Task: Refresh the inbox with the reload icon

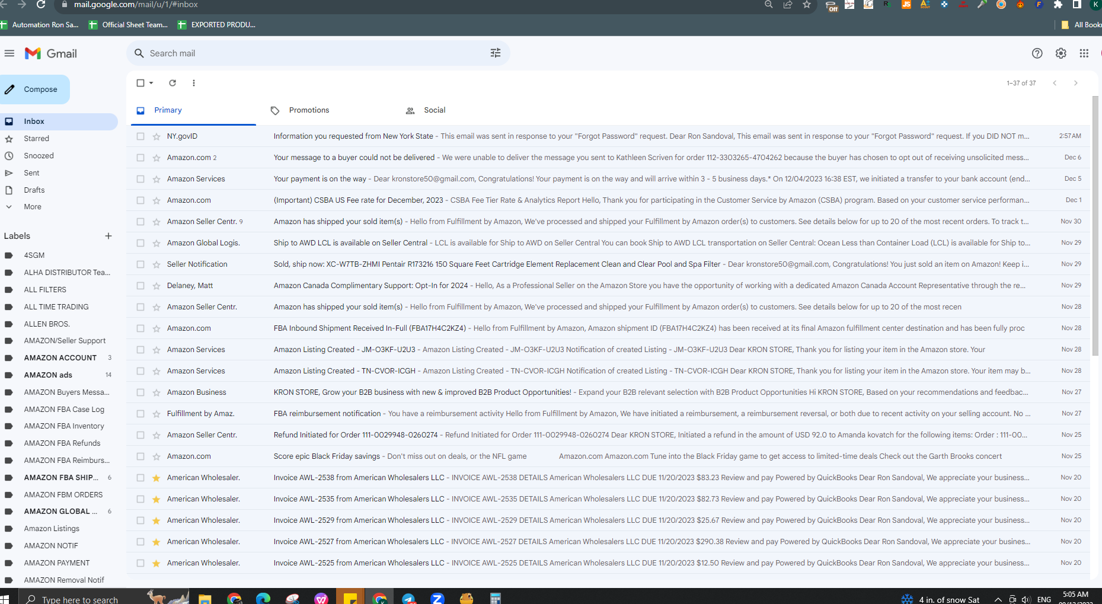Action: [x=173, y=83]
